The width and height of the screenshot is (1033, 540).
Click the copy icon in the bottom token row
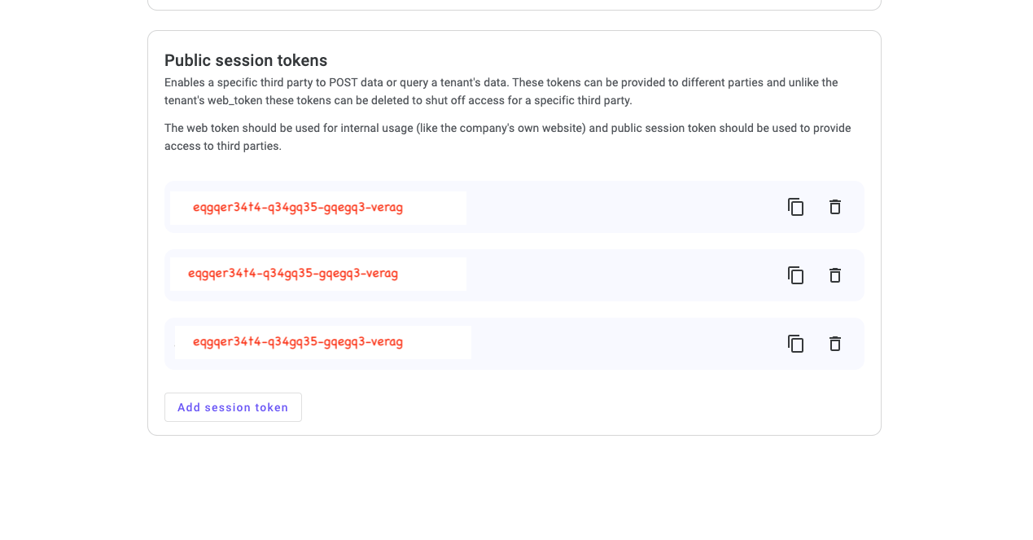(795, 344)
